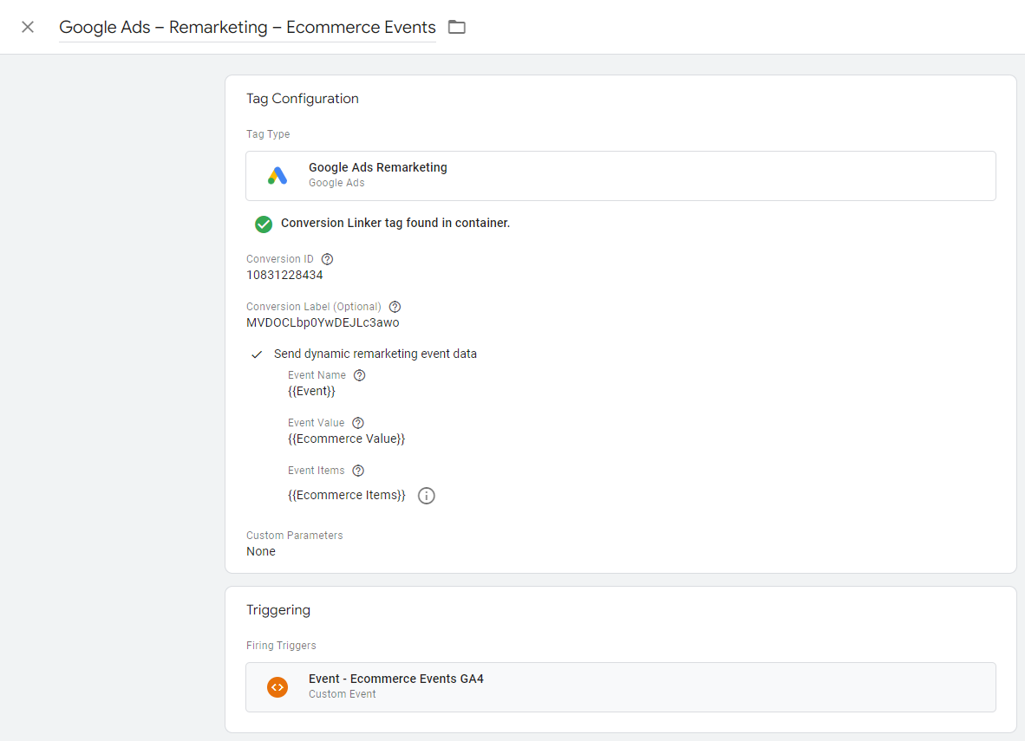Image resolution: width=1025 pixels, height=741 pixels.
Task: Open the Google Ads Remarketing tag type card
Action: pos(620,176)
